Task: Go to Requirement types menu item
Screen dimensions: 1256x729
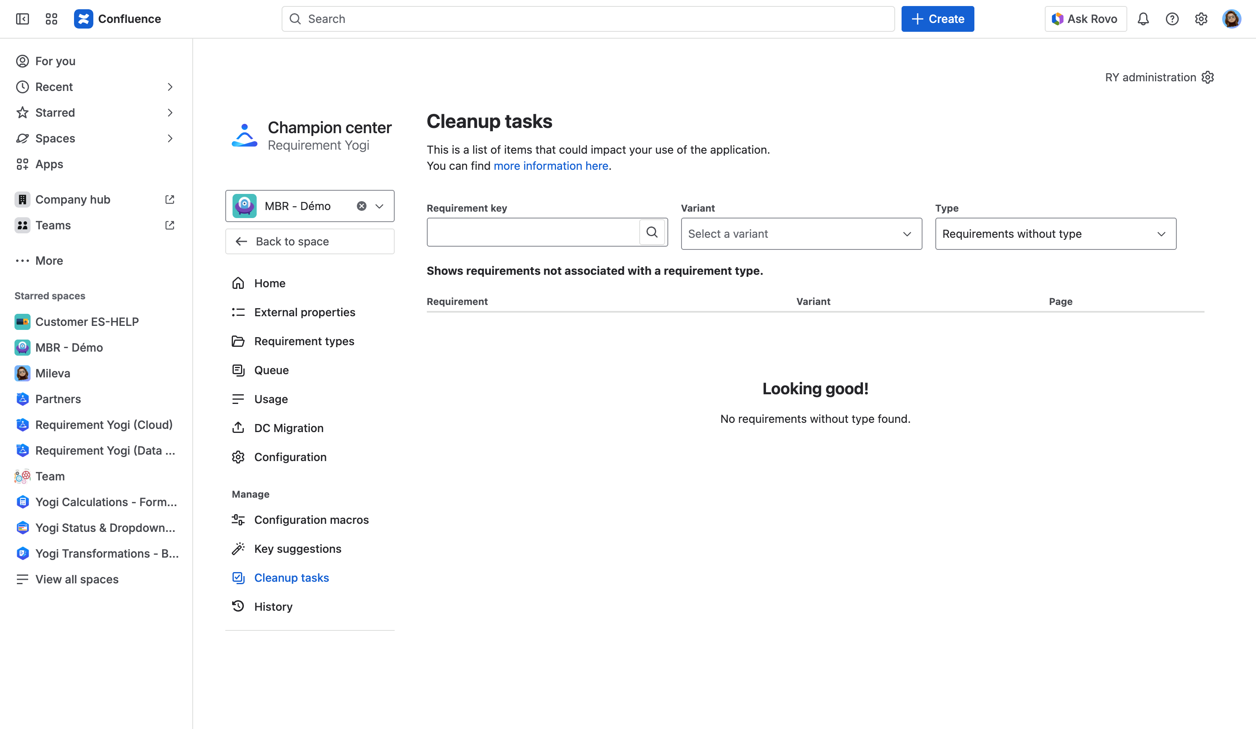Action: point(304,341)
